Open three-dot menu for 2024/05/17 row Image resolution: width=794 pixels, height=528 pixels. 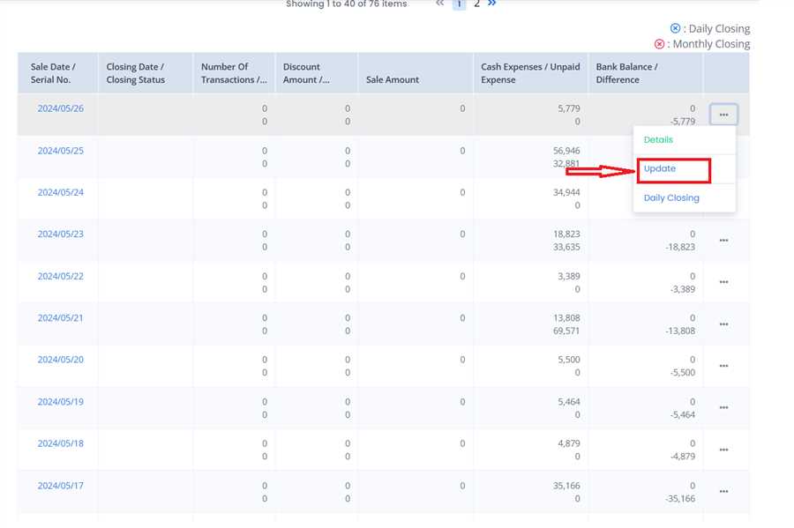[723, 491]
